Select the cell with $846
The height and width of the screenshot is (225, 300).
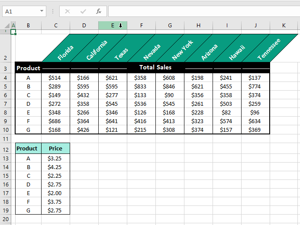click(170, 86)
